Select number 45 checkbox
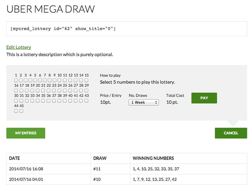This screenshot has width=248, height=185. point(21,111)
